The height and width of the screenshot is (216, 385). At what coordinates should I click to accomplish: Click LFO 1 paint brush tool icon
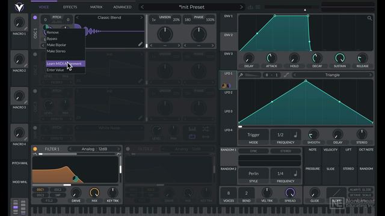tap(241, 75)
